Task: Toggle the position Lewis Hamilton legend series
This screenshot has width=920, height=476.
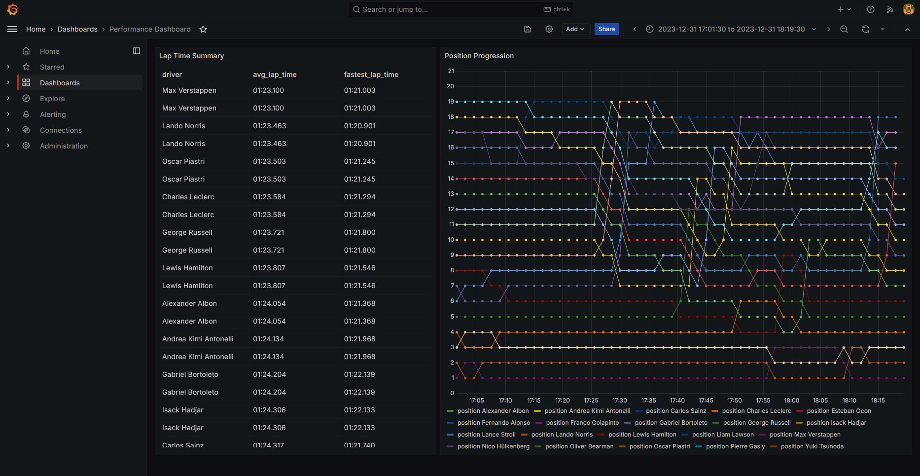Action: tap(642, 435)
